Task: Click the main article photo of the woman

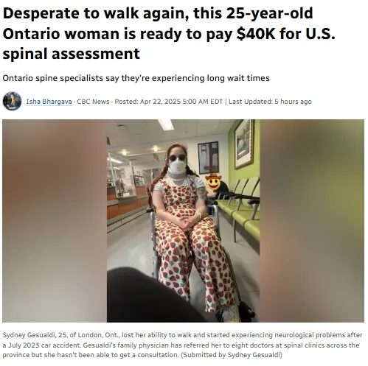Action: pyautogui.click(x=183, y=221)
